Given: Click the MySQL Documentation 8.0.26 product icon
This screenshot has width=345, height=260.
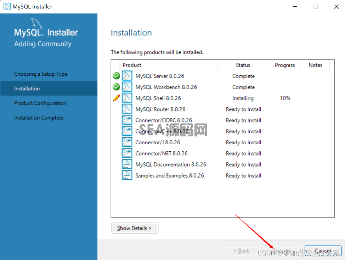Looking at the screenshot, I should tap(127, 164).
